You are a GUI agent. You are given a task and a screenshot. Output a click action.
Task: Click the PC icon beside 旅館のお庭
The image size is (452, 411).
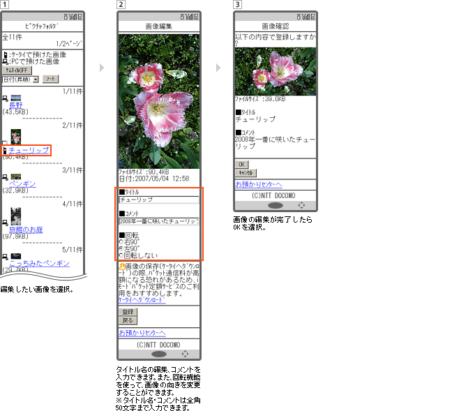5,222
